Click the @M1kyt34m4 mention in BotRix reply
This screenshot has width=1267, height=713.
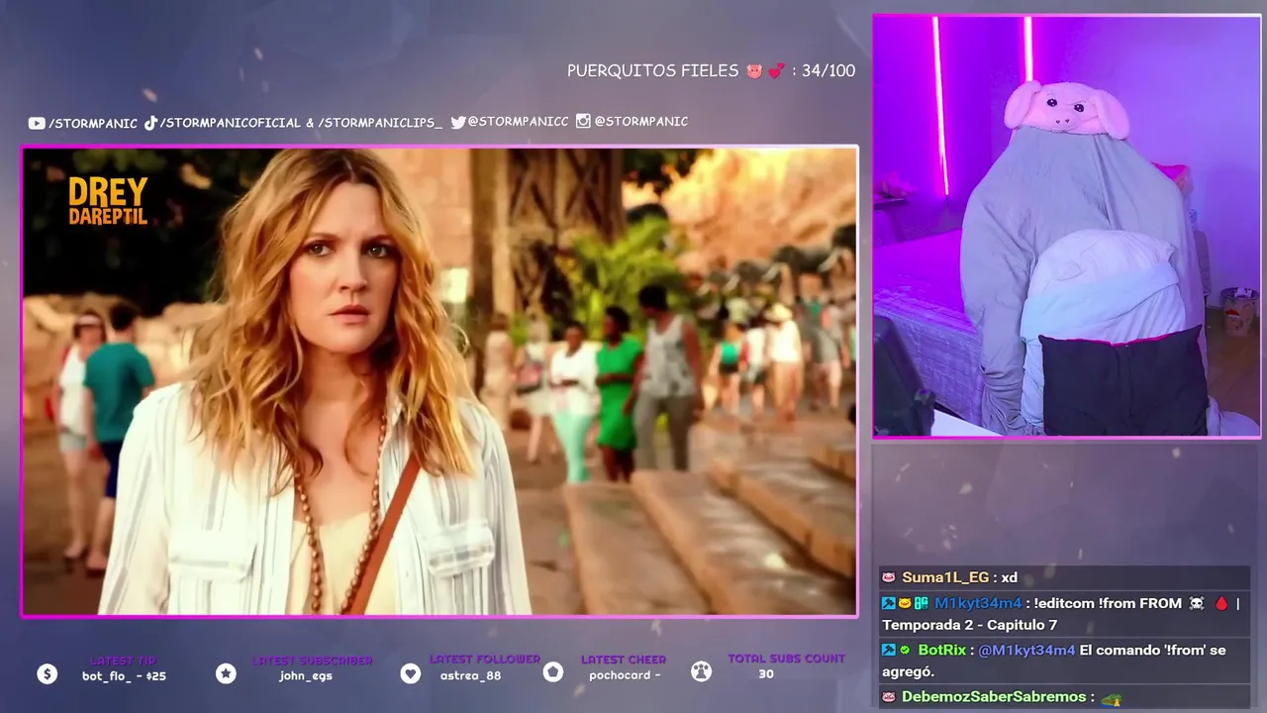(x=1026, y=651)
